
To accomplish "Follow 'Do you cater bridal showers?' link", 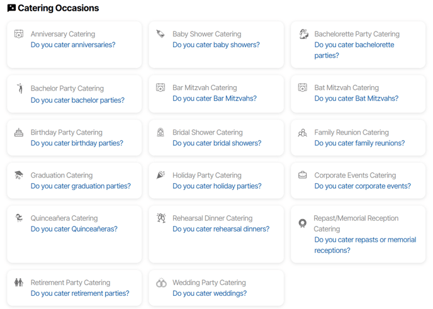I will click(x=216, y=143).
